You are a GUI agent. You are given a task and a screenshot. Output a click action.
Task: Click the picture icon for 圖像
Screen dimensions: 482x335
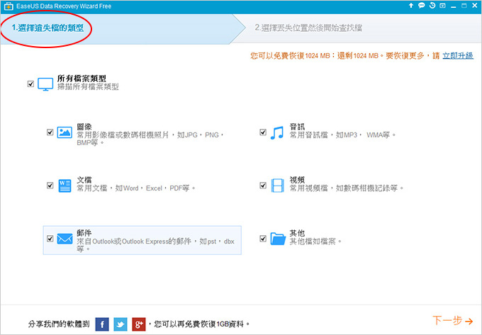pos(65,132)
